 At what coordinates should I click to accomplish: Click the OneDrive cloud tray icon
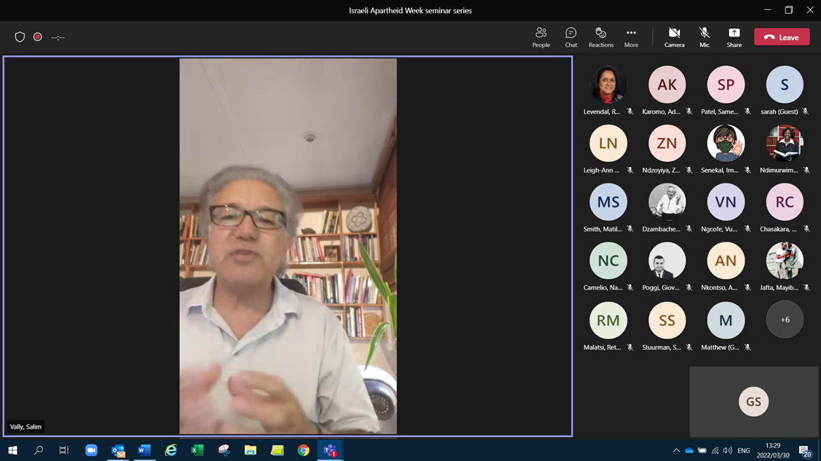(689, 450)
